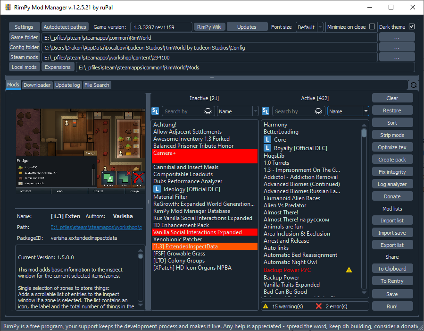This screenshot has height=331, width=424.
Task: Click the Game version field
Action: pyautogui.click(x=161, y=27)
